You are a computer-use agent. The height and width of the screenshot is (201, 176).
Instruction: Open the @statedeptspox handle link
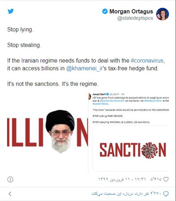135,18
